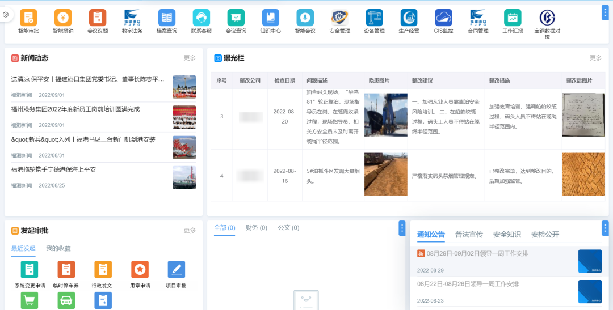The width and height of the screenshot is (613, 310).
Task: Click the 问题描述 column header
Action: 317,81
